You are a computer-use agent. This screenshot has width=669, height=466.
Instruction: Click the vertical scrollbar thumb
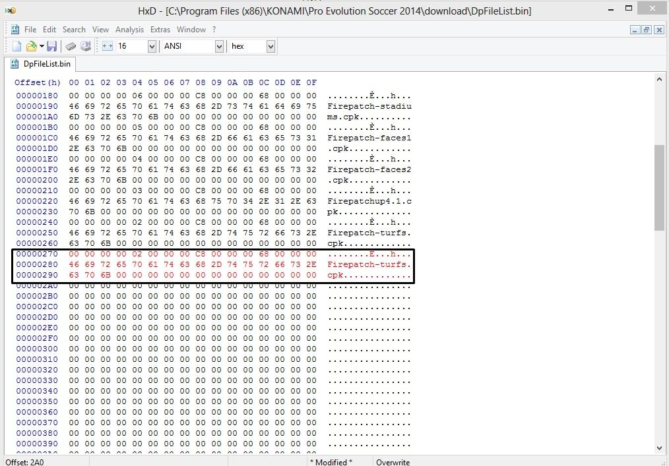click(x=659, y=188)
